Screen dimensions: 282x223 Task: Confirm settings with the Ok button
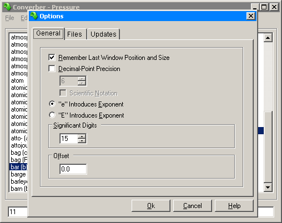pos(151,206)
